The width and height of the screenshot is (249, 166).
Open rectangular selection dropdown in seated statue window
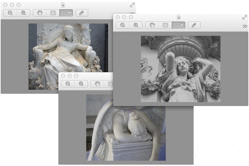(x=66, y=13)
